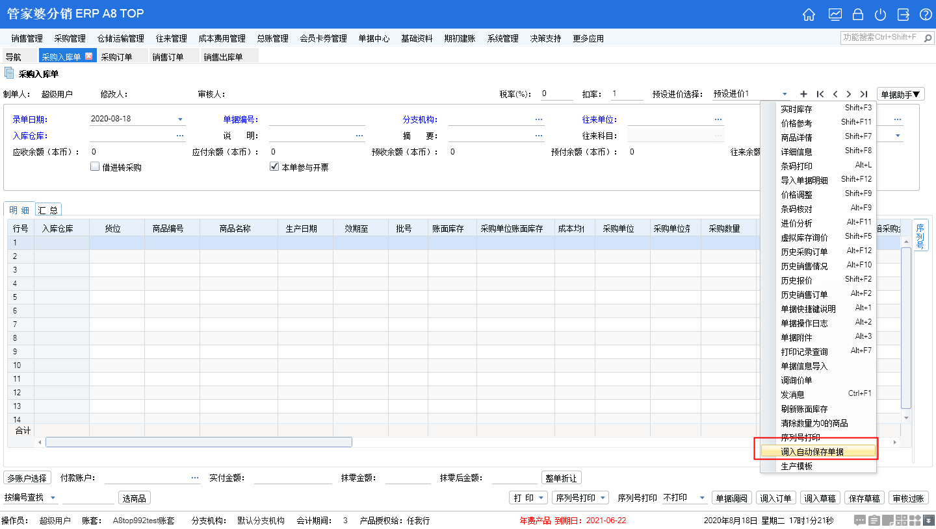Click the 单据编号 input field
This screenshot has height=529, width=936.
[317, 119]
